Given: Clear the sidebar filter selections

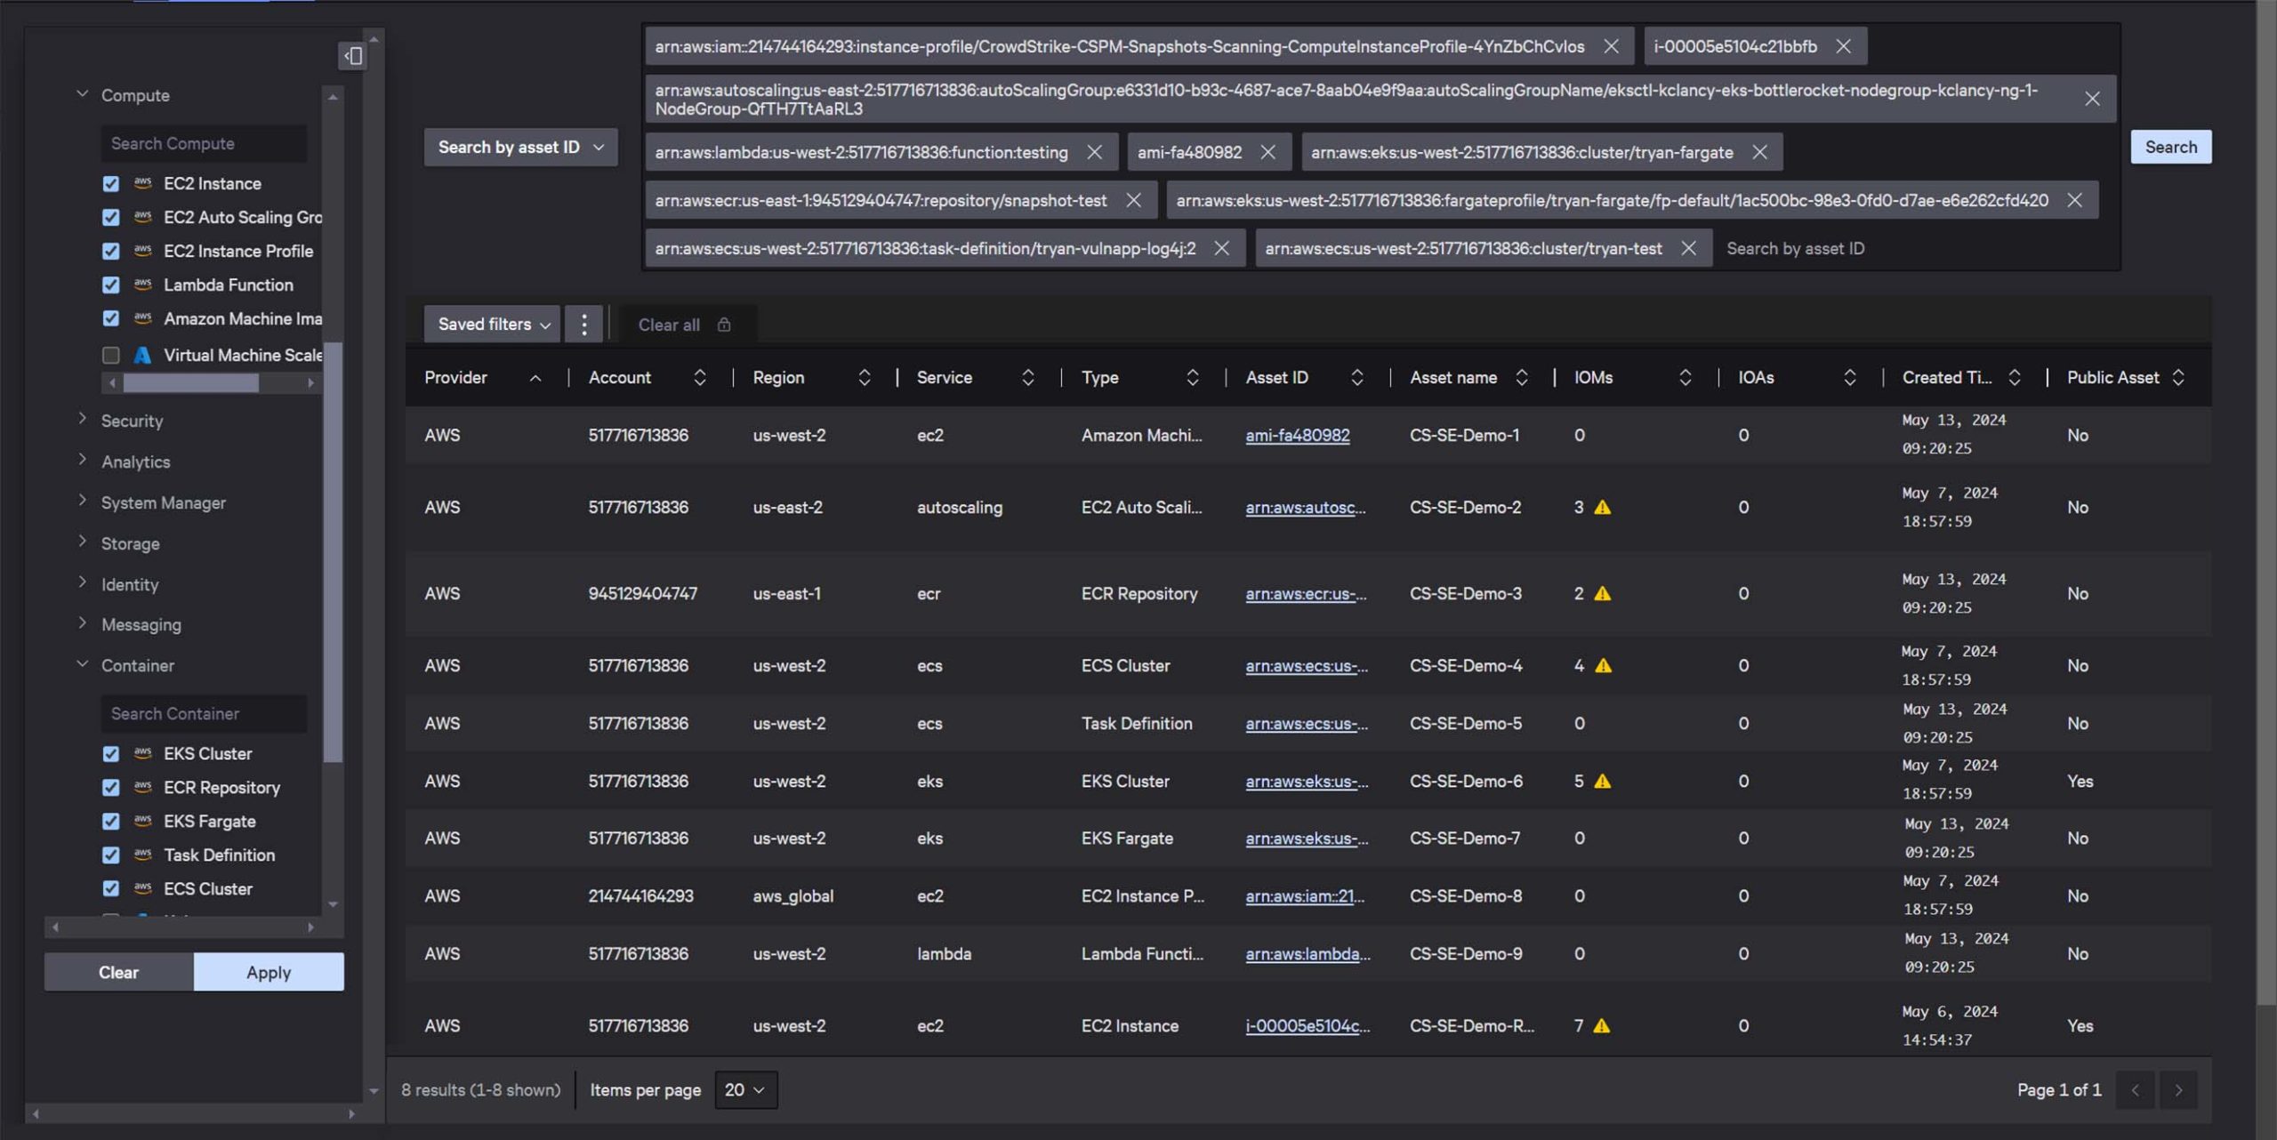Looking at the screenshot, I should (x=118, y=973).
